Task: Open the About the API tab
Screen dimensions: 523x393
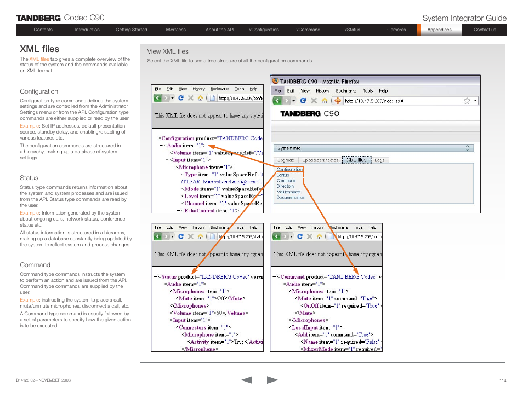Action: coord(220,30)
